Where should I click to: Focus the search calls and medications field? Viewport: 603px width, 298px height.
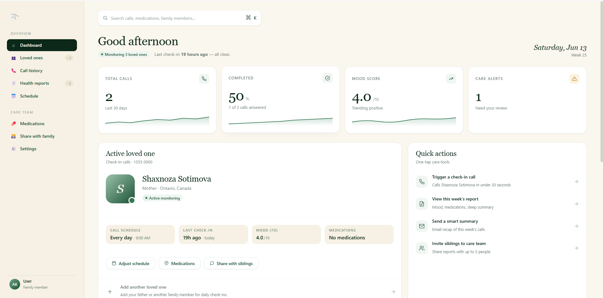click(180, 18)
